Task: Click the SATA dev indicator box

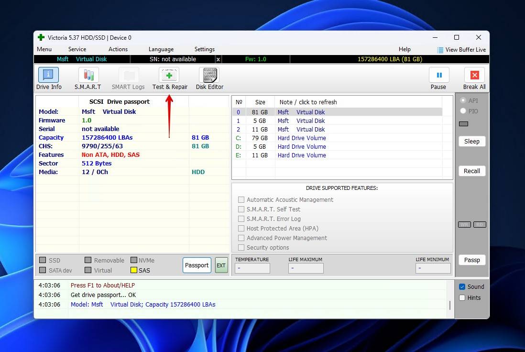Action: (x=43, y=270)
